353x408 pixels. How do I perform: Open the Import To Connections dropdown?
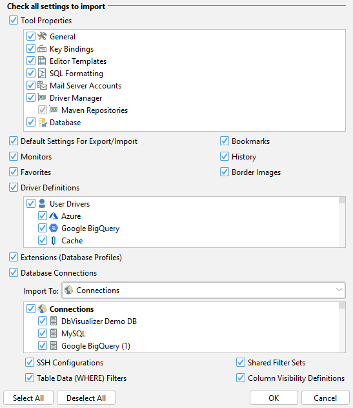pos(204,290)
